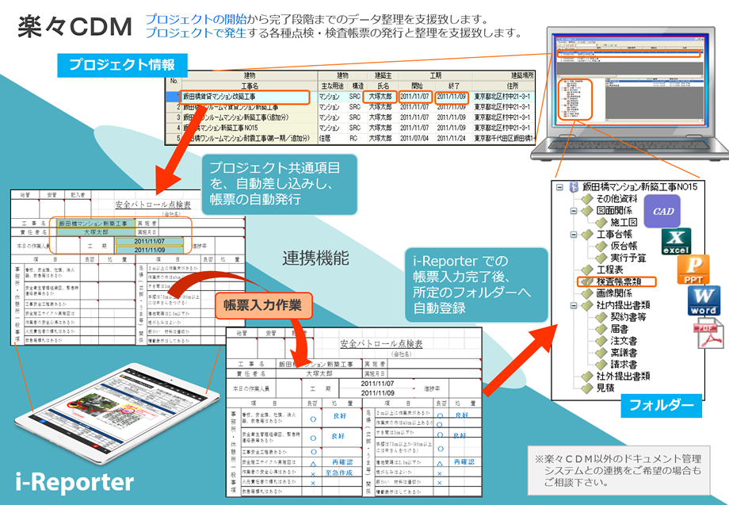Select the 注文書 tree item
Screen dimensions: 729x505
624,341
